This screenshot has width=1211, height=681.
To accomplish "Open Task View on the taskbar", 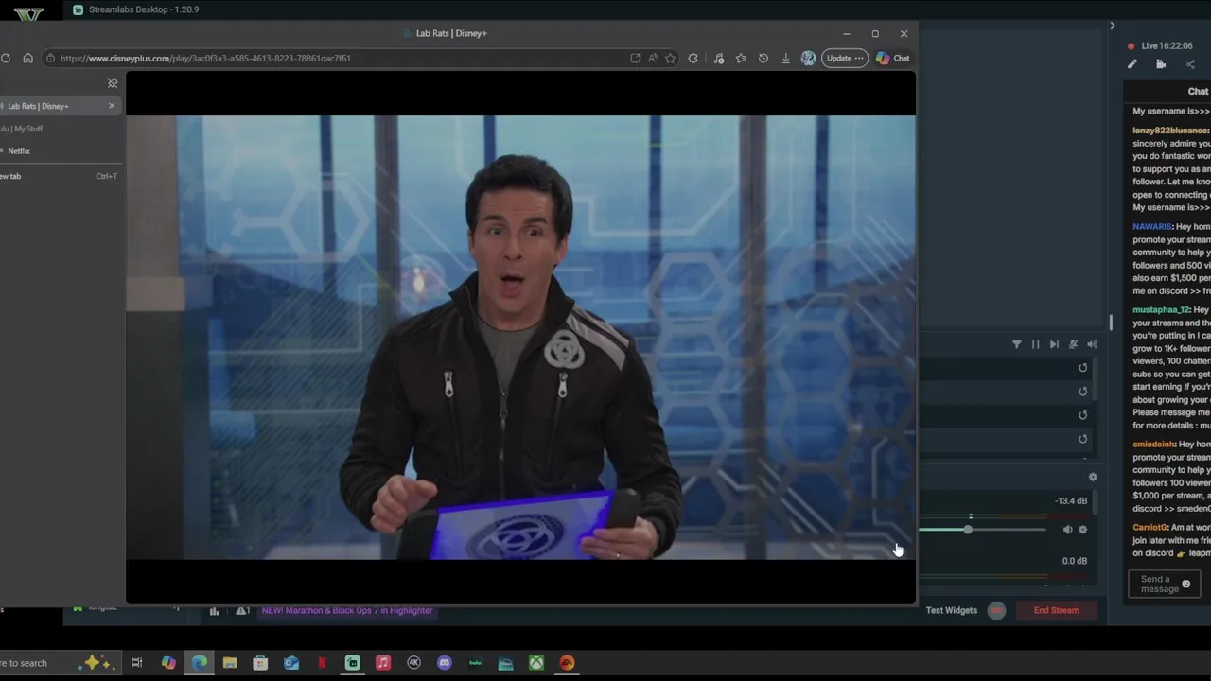I will pos(136,663).
